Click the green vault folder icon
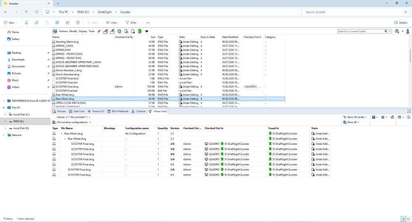 pyautogui.click(x=140, y=31)
